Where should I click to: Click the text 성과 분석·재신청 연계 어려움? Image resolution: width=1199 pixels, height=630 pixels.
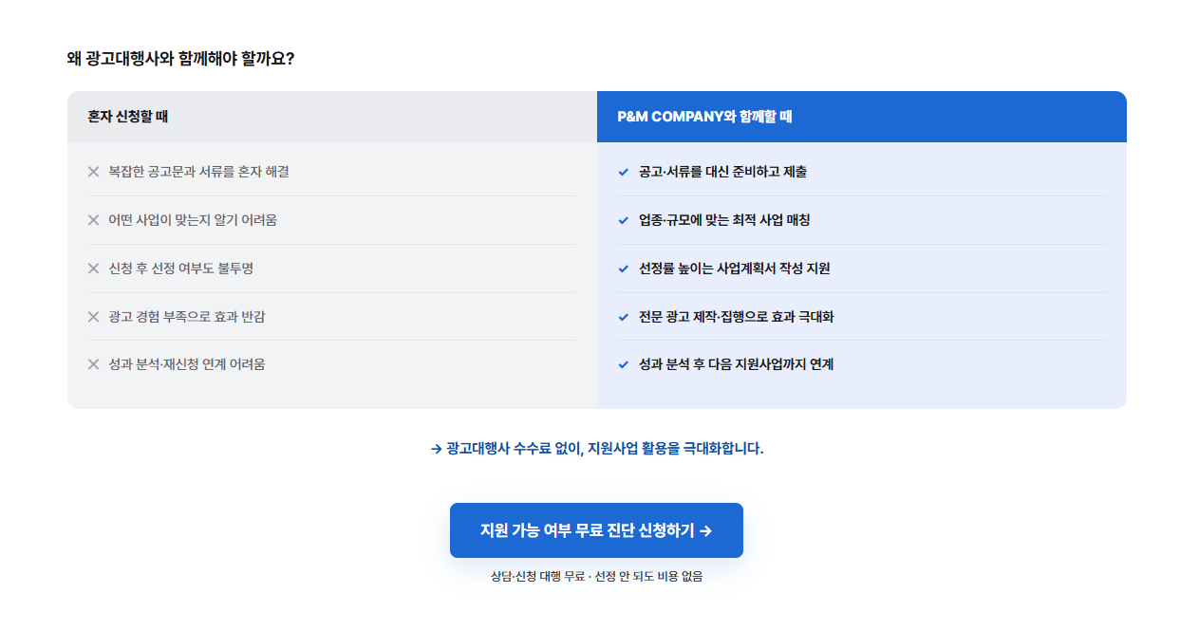(187, 364)
